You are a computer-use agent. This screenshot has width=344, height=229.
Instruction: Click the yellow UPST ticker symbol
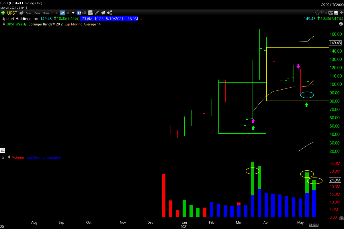[12, 13]
